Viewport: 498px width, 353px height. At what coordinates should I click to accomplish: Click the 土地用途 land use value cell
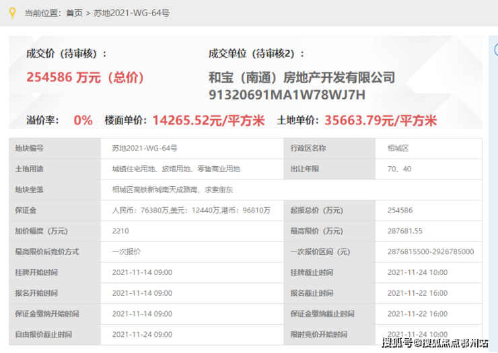(x=176, y=169)
